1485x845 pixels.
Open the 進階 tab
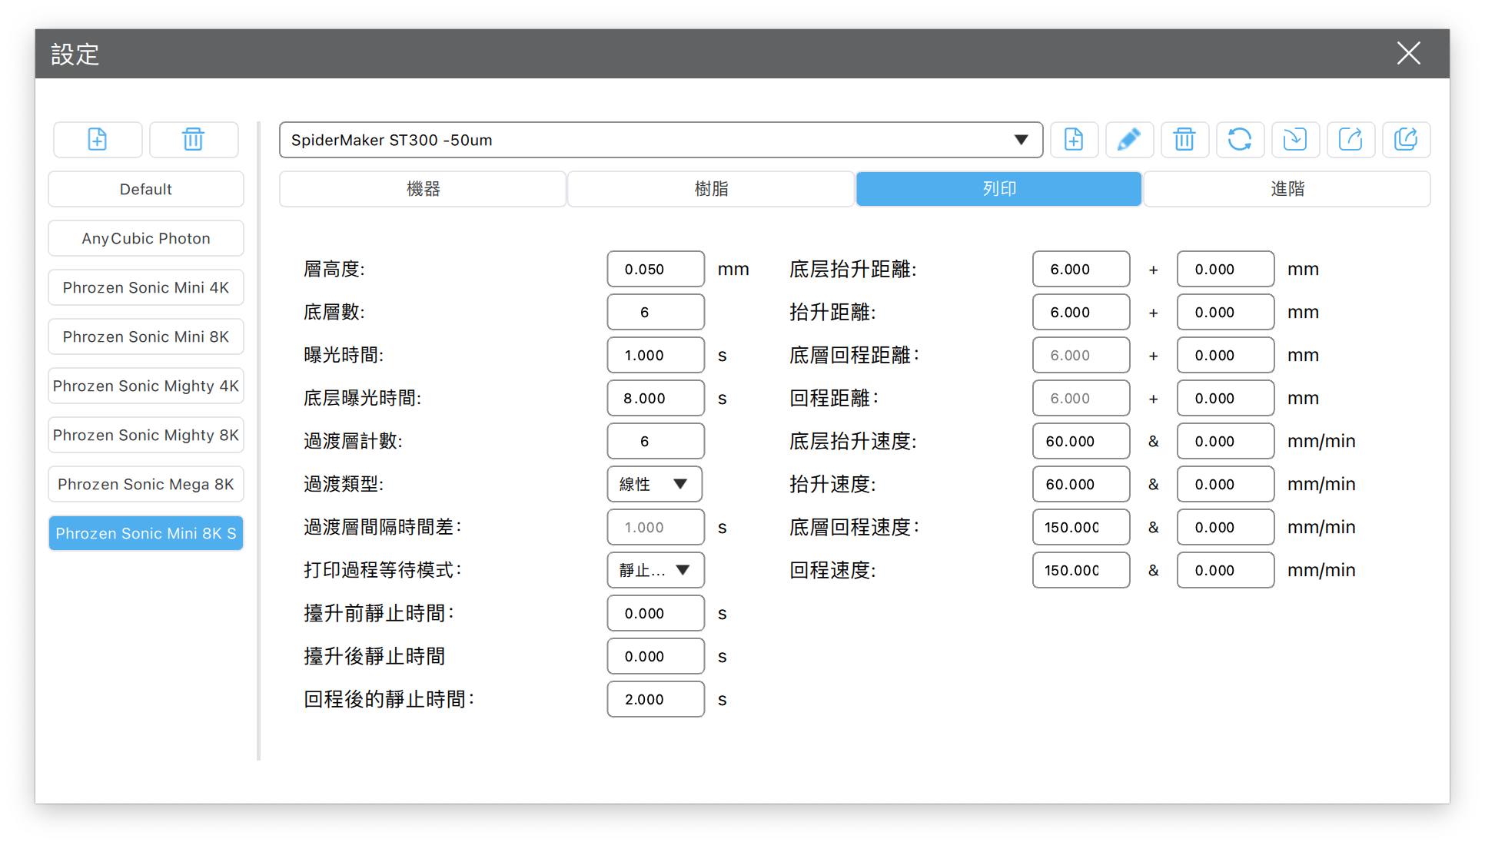(1287, 189)
